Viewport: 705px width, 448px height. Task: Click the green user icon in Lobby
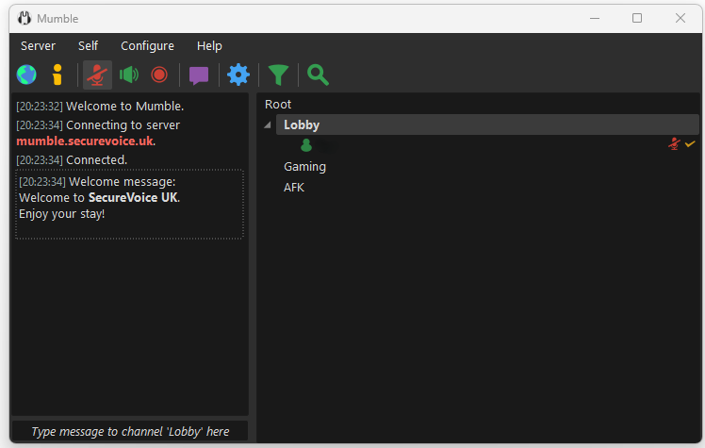(x=305, y=145)
